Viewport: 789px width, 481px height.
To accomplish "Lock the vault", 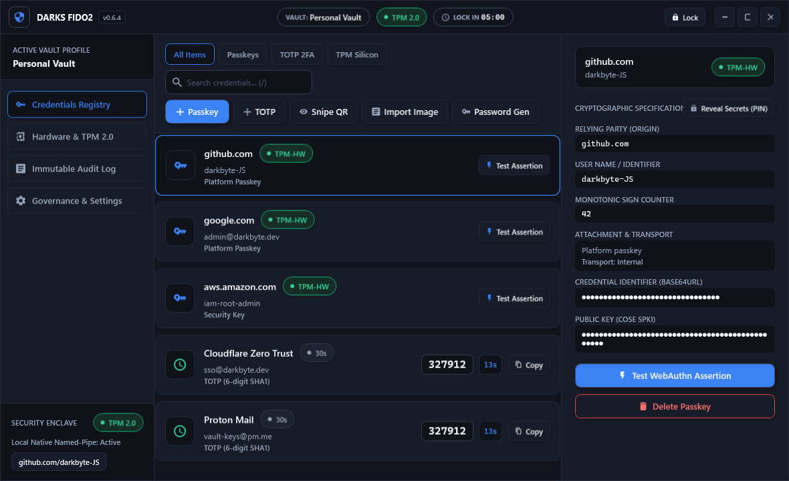I will pos(685,17).
